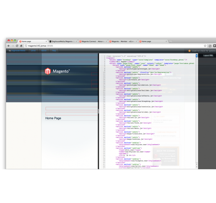Open the Doghouse Media link
This screenshot has height=203, width=216.
pyautogui.click(x=18, y=51)
